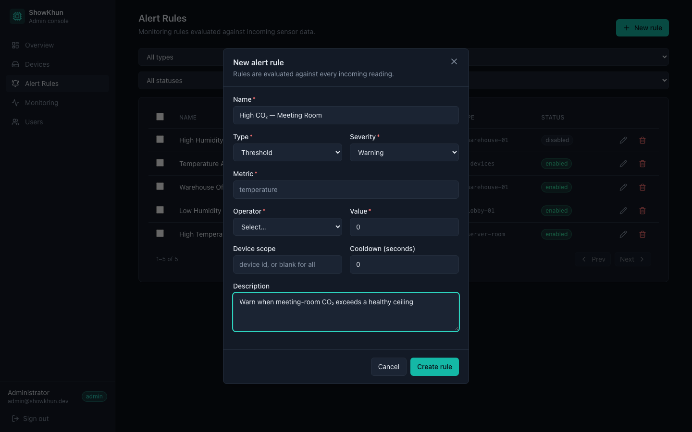The image size is (692, 432).
Task: Edit the High Temperature rule with pencil icon
Action: (623, 234)
